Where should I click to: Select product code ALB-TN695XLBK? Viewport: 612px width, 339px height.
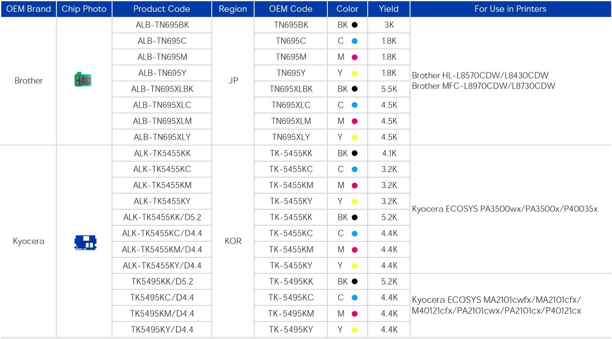tap(162, 89)
